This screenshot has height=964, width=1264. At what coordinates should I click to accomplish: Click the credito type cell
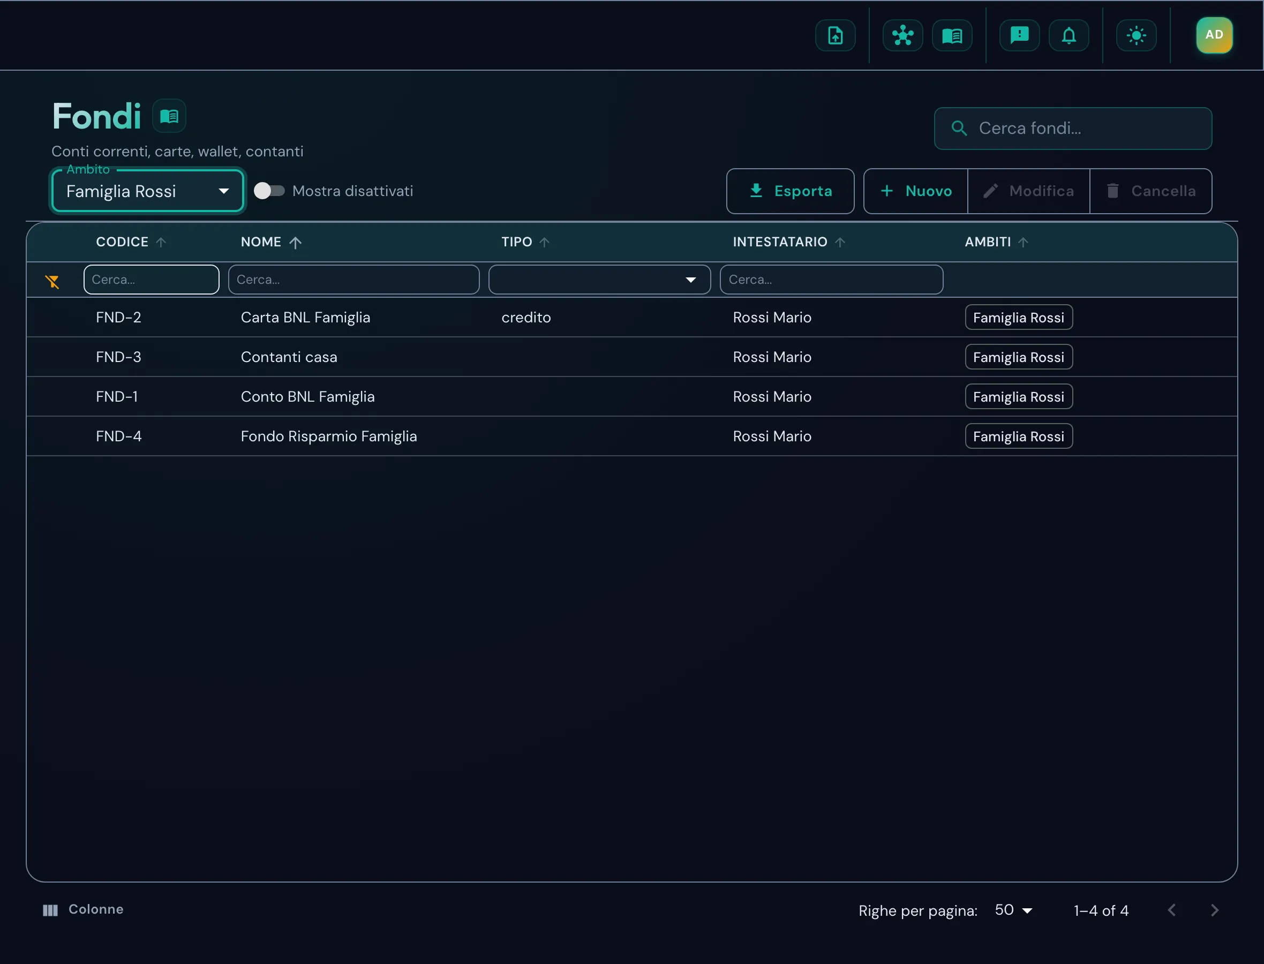pyautogui.click(x=526, y=317)
